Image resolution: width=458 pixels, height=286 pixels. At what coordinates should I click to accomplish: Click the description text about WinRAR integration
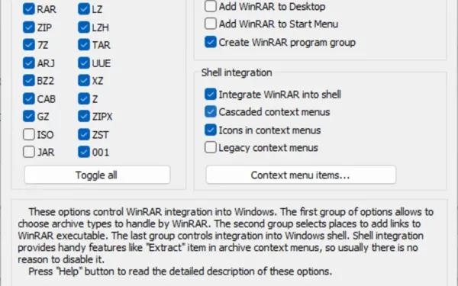pyautogui.click(x=225, y=236)
